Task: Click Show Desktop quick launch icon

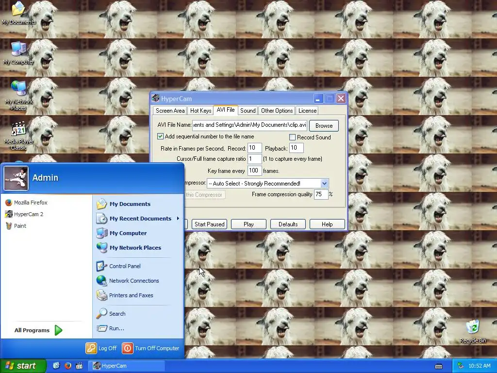Action: (x=56, y=366)
